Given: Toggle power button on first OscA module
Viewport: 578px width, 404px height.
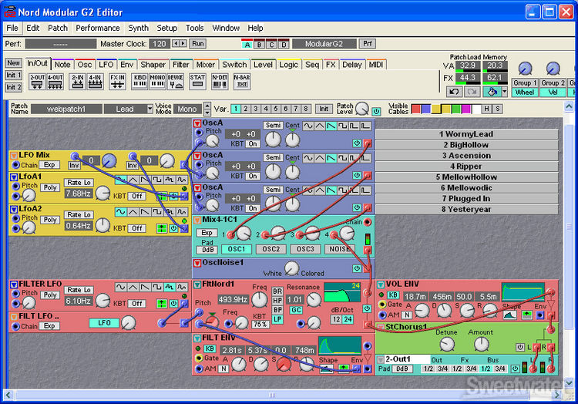Looking at the screenshot, I should [x=357, y=143].
